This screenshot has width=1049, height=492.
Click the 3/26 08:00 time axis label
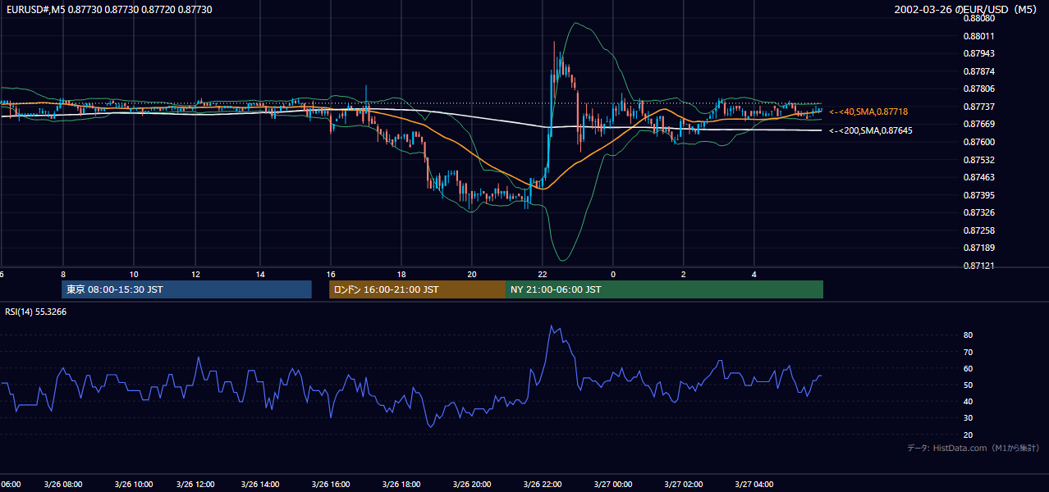[62, 485]
